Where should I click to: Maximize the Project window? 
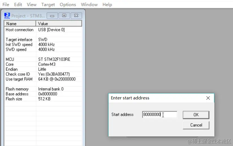64,16
